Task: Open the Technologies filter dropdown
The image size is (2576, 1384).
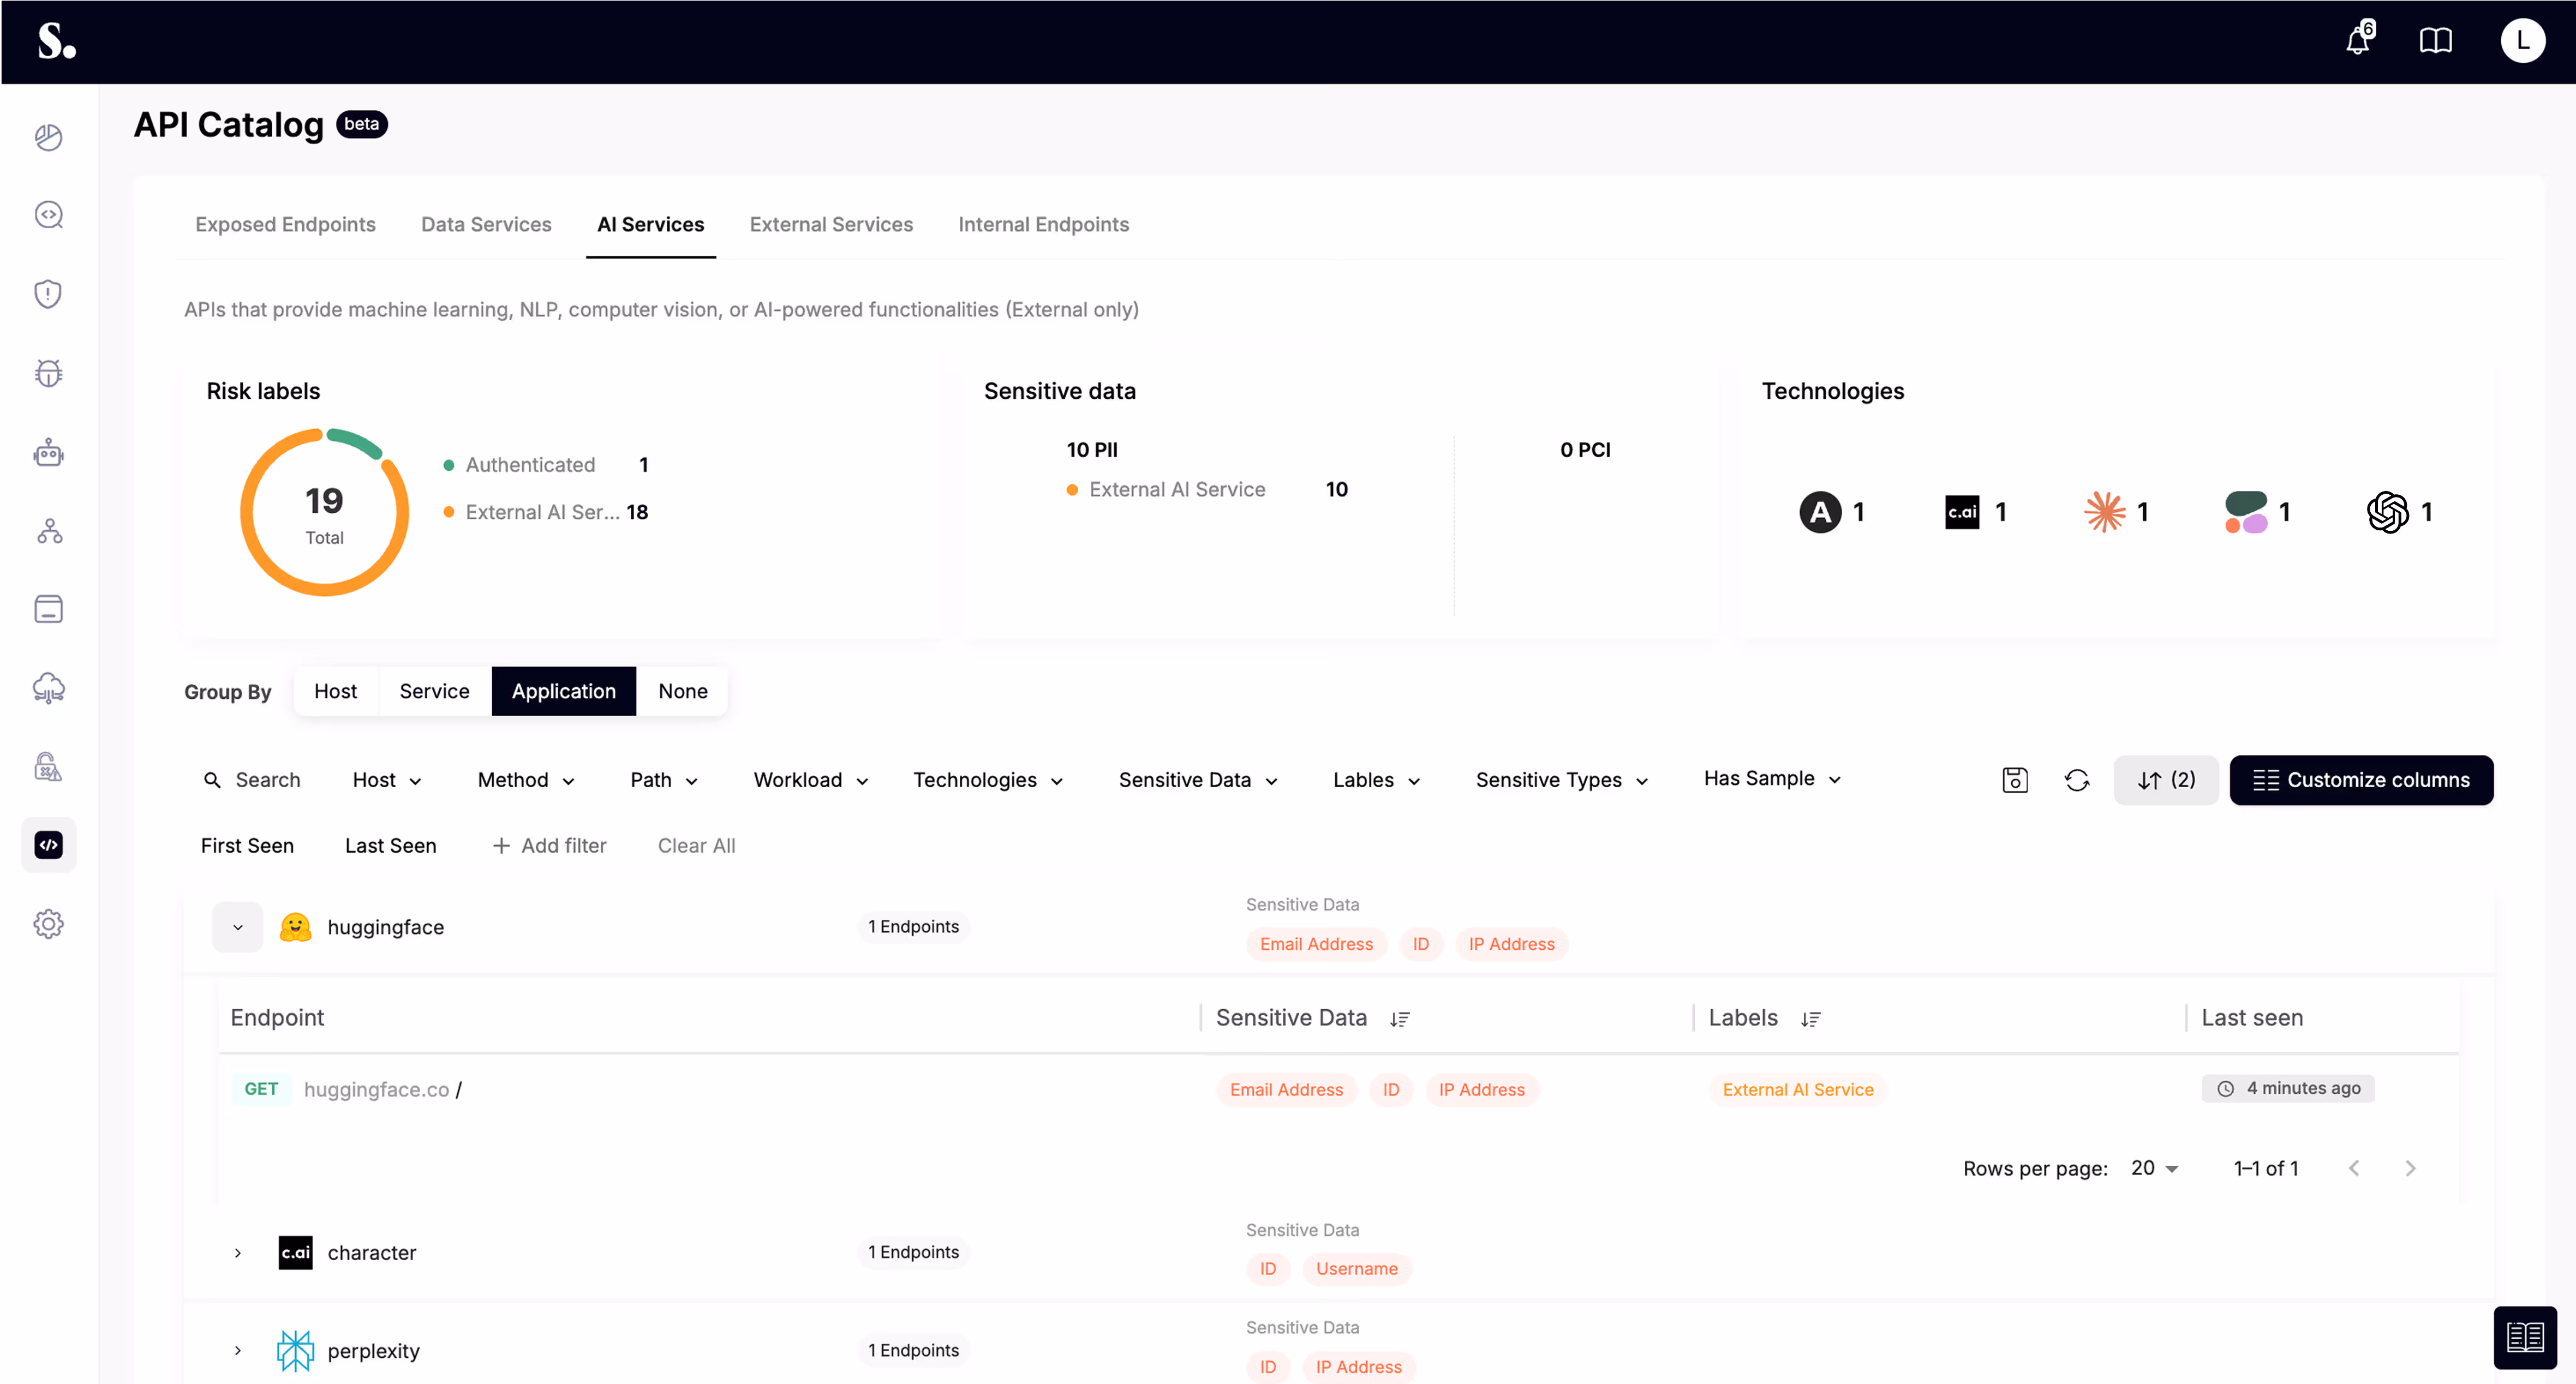Action: coord(987,780)
